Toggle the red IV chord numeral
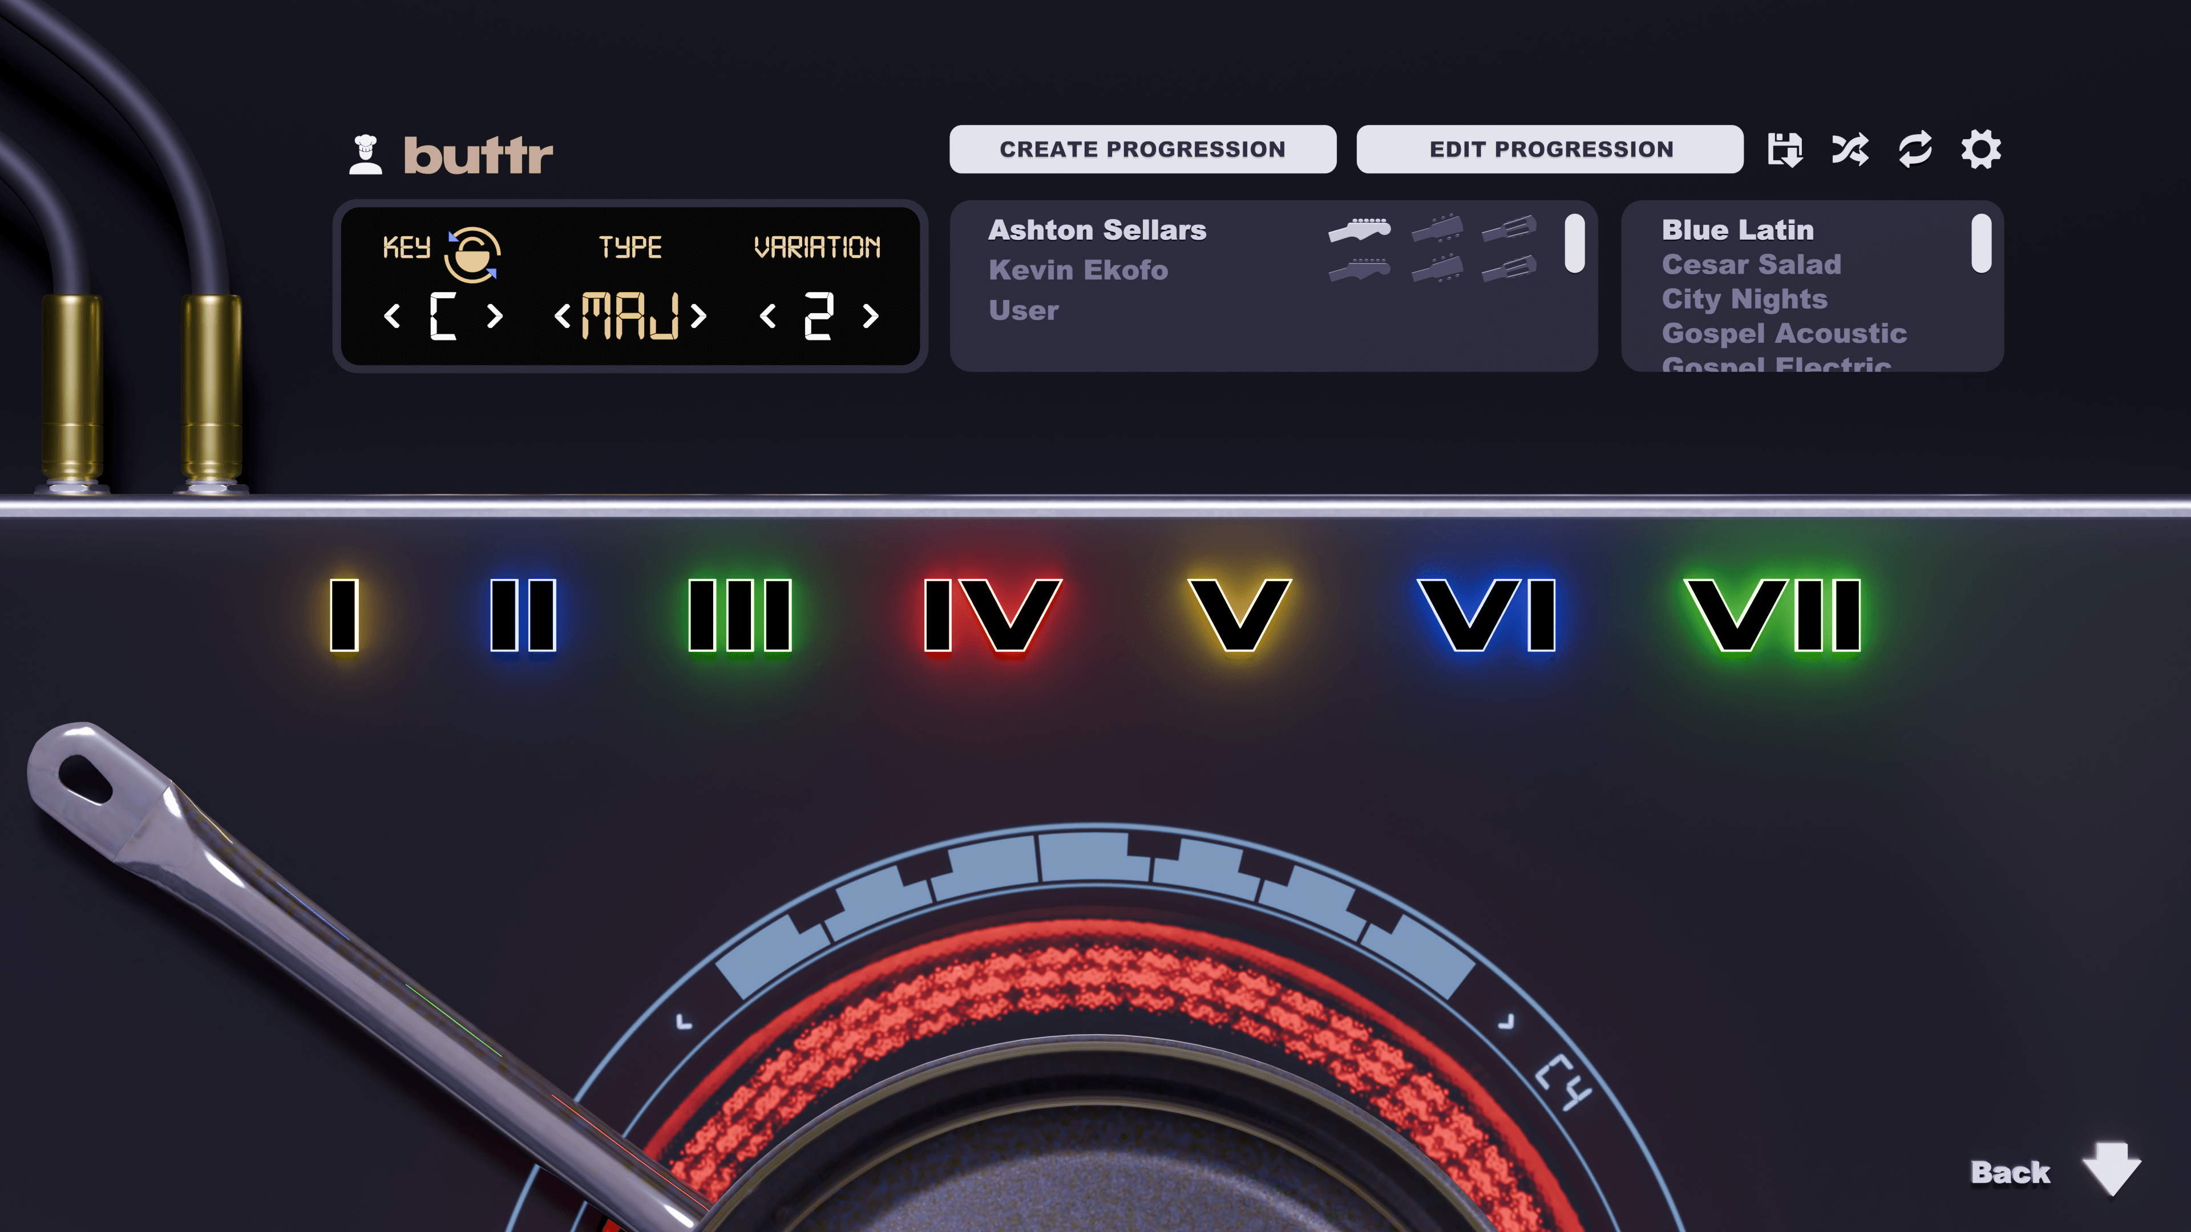The width and height of the screenshot is (2191, 1232). [x=993, y=615]
